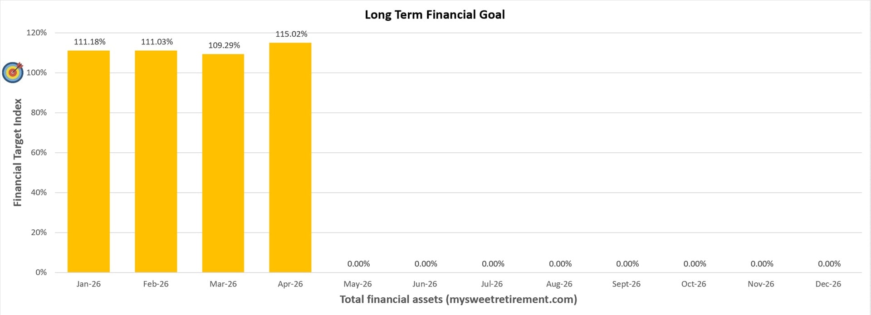Viewport: 871px width, 315px height.
Task: Select the 60% y-axis label
Action: (x=39, y=152)
